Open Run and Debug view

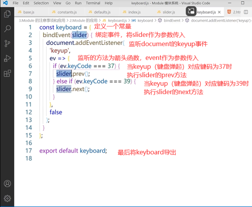pos(7,58)
